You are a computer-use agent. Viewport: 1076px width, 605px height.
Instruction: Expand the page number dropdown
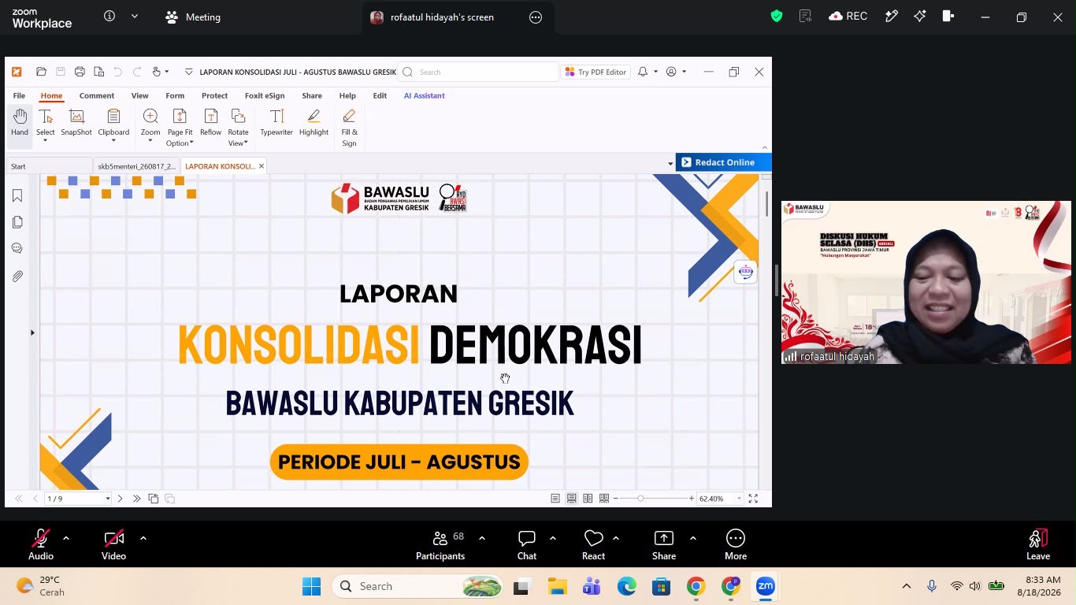coord(108,499)
